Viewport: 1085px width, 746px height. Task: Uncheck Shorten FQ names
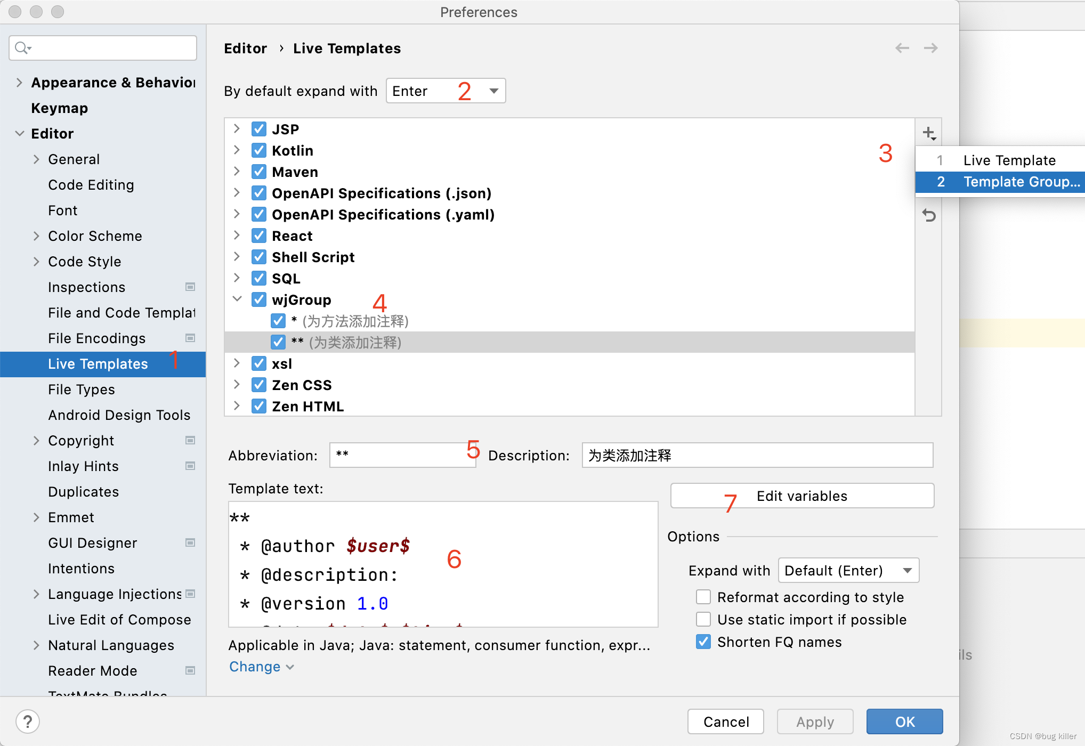point(703,642)
